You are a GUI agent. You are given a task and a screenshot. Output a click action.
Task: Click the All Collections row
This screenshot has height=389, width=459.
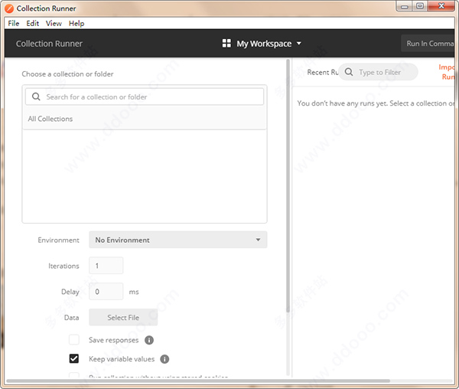(x=145, y=119)
